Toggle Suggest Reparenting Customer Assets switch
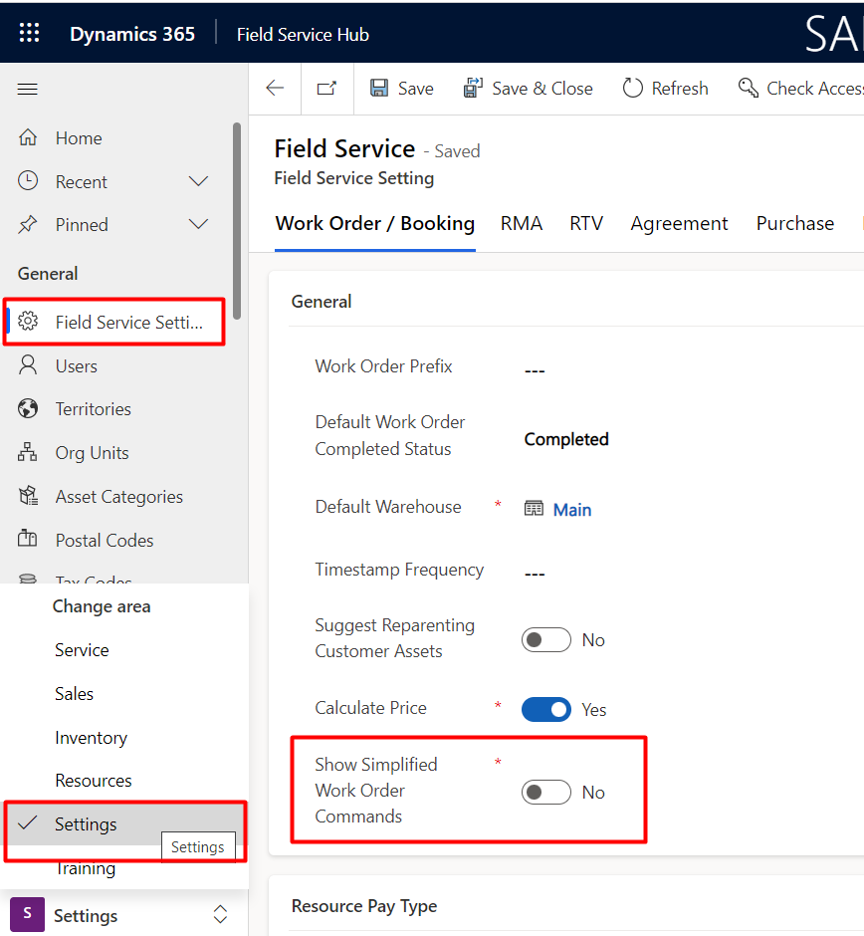This screenshot has width=864, height=936. tap(546, 640)
